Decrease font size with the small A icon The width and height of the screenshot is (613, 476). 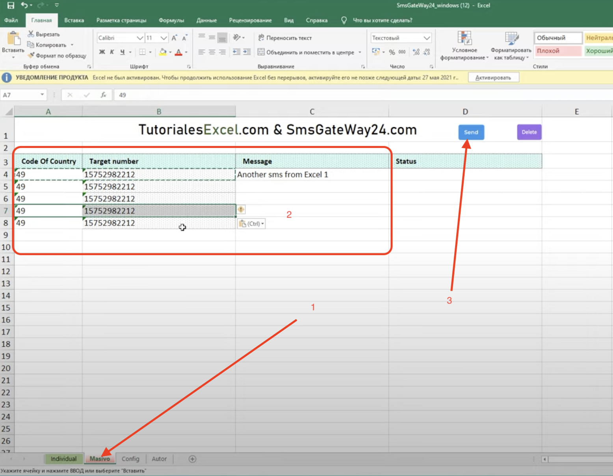tap(184, 38)
